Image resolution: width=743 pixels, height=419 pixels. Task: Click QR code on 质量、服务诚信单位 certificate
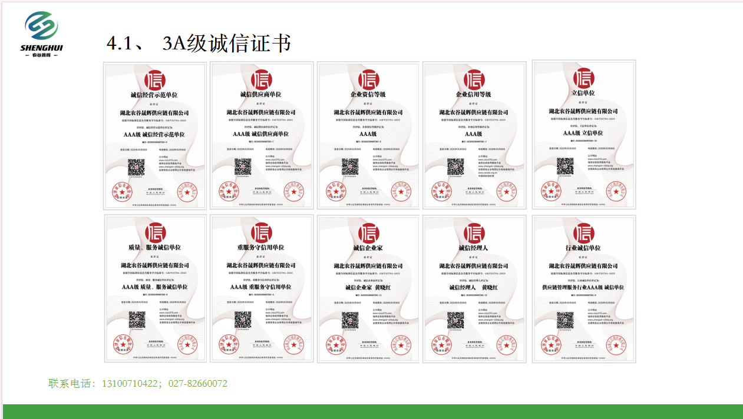pyautogui.click(x=137, y=320)
